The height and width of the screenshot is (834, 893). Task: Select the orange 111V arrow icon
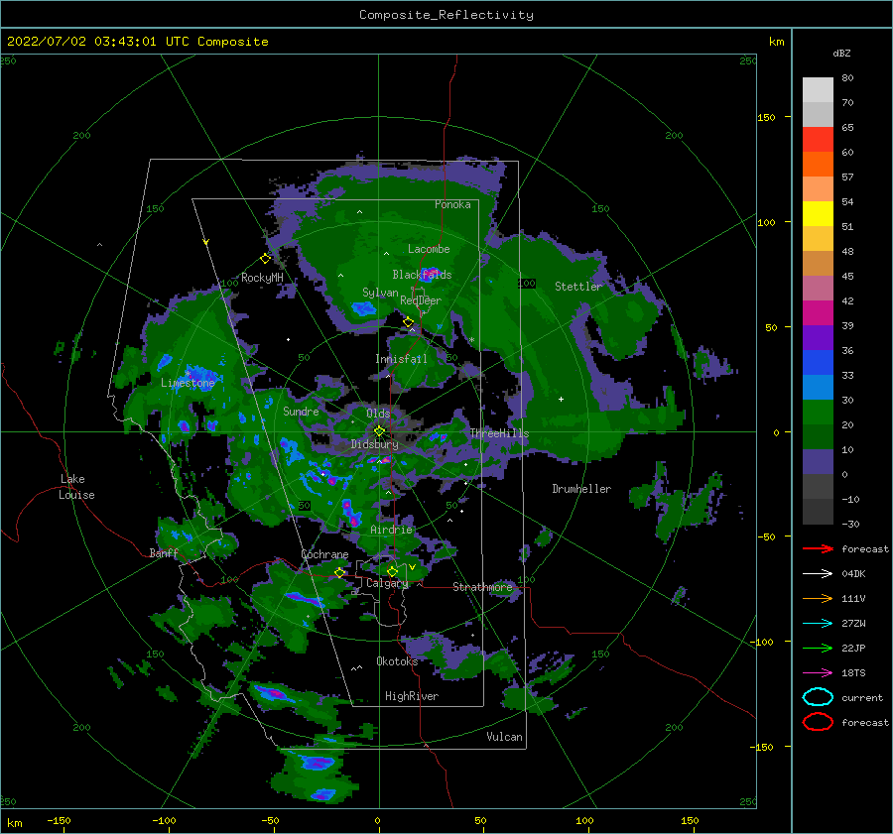click(x=818, y=598)
